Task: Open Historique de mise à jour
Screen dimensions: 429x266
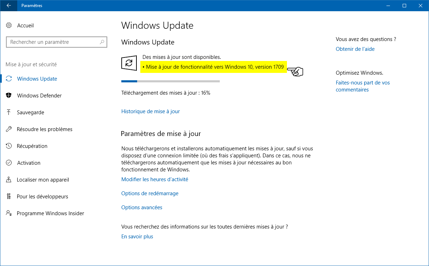Action: (x=151, y=111)
